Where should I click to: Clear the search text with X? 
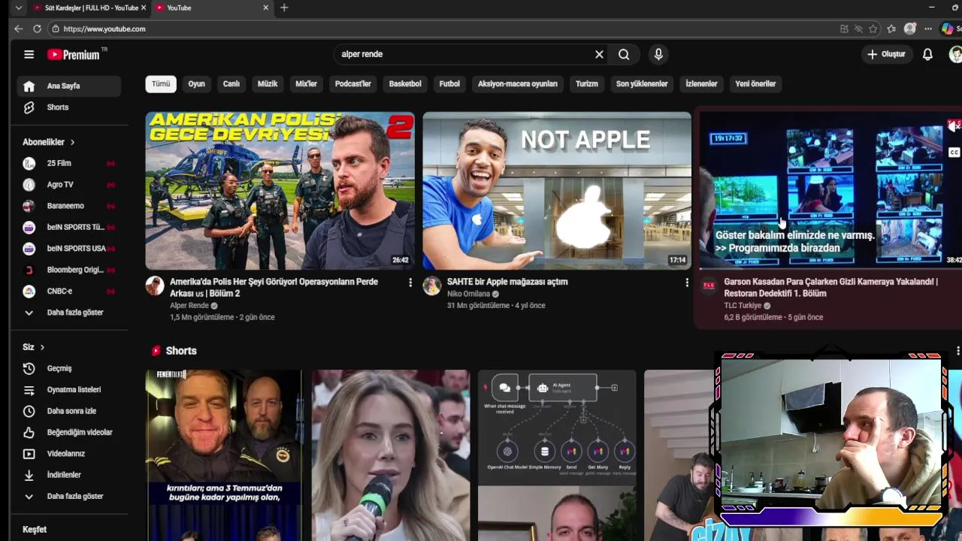(x=599, y=54)
